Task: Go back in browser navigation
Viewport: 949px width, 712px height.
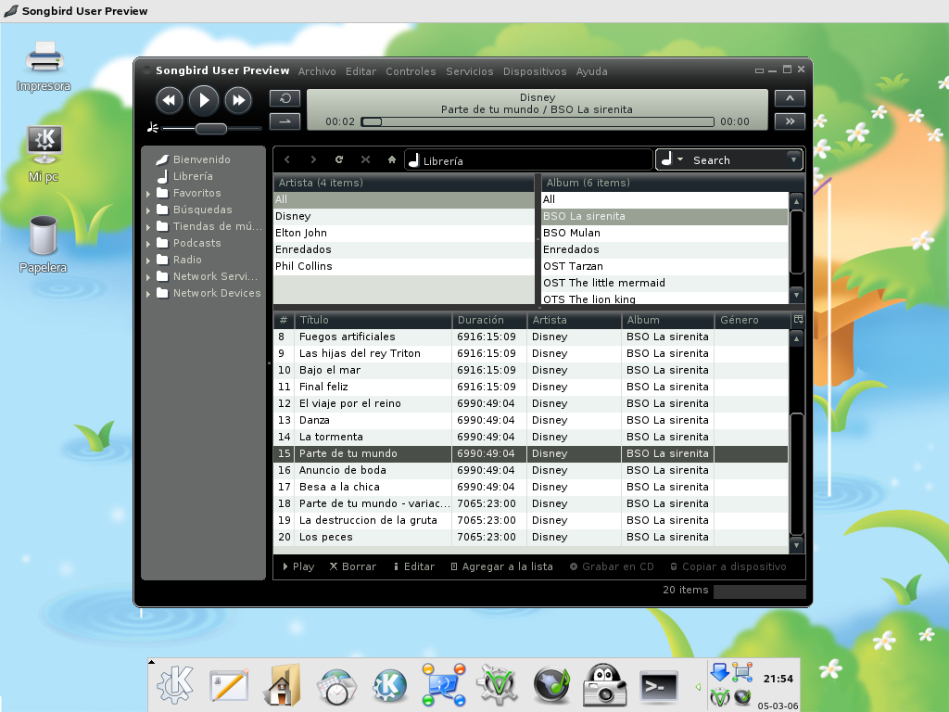Action: (287, 159)
